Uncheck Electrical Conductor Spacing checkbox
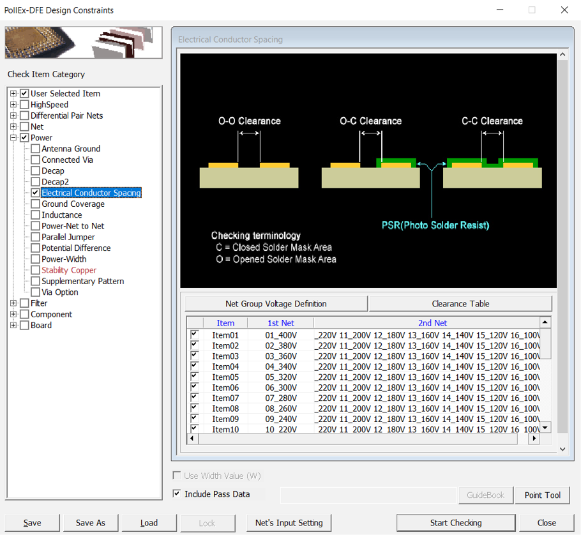 pos(36,193)
